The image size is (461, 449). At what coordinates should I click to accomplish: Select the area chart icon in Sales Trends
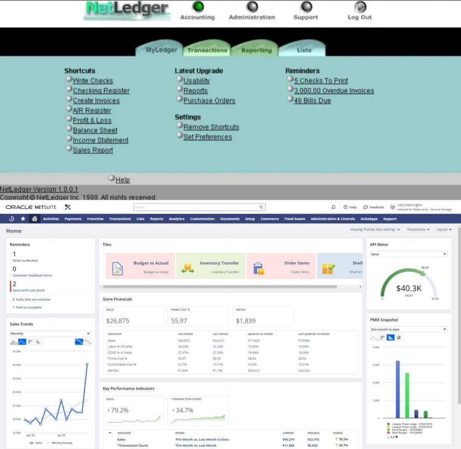pos(14,342)
